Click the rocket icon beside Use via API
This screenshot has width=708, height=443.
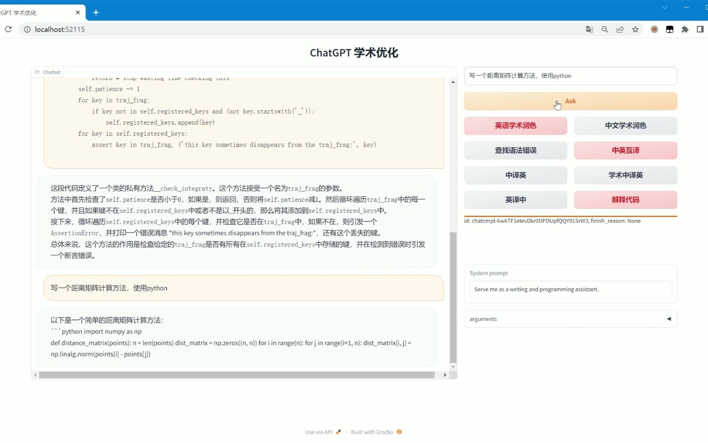338,432
